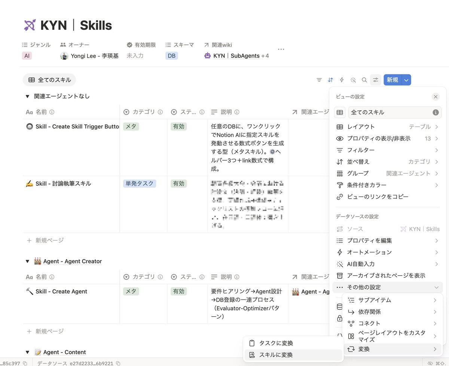This screenshot has width=449, height=366.
Task: Click アーカイブされたページを表示
Action: 387,276
